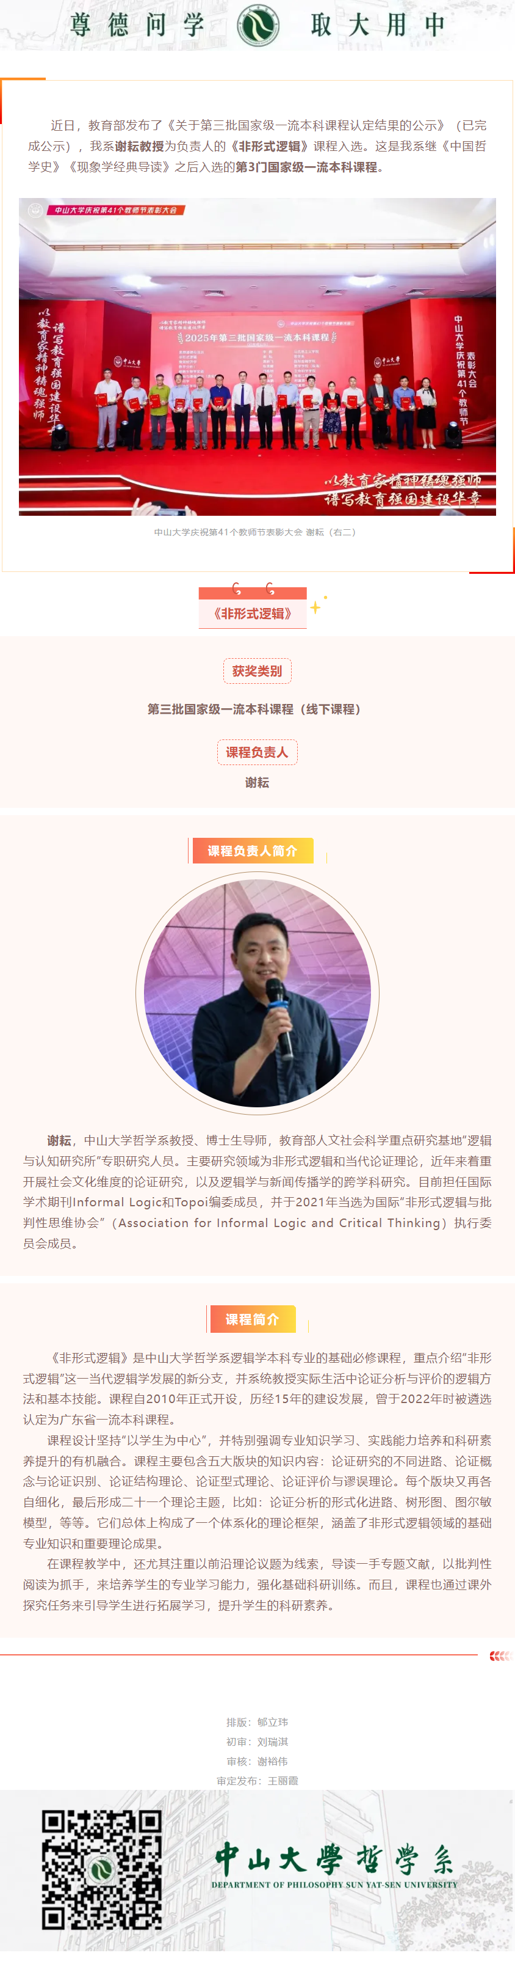Open the teachers' day award ceremony photo
515x1972 pixels.
click(x=257, y=357)
